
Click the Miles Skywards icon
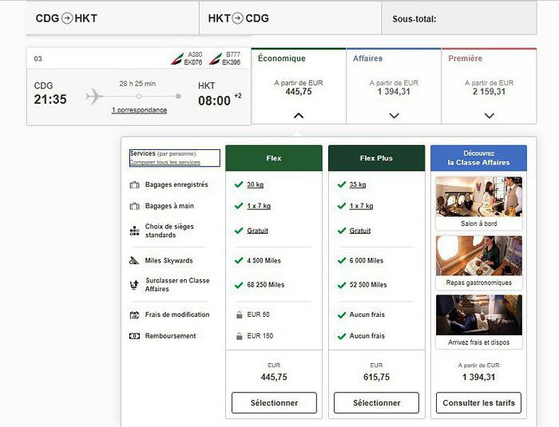tap(134, 260)
